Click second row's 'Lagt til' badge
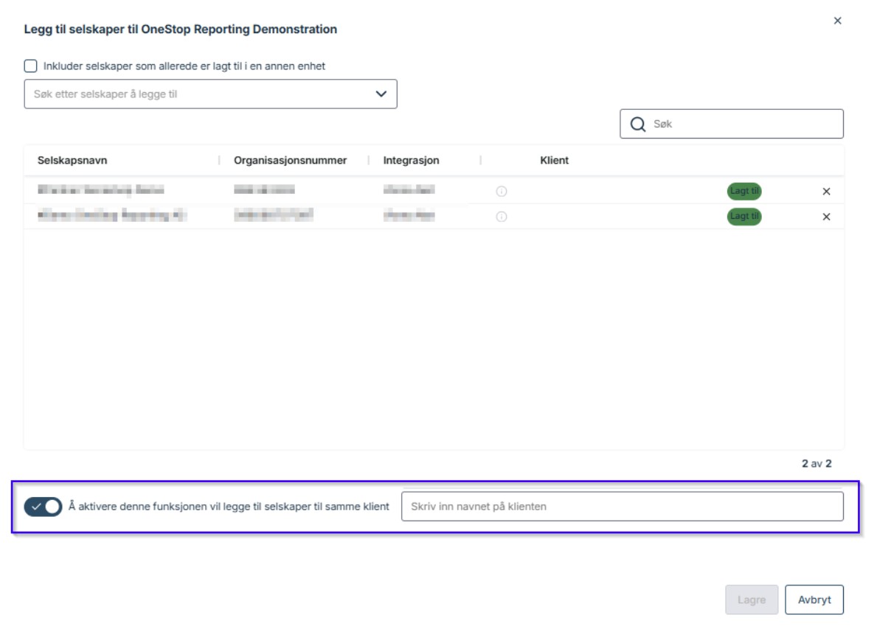Viewport: 891px width, 640px height. coord(743,216)
